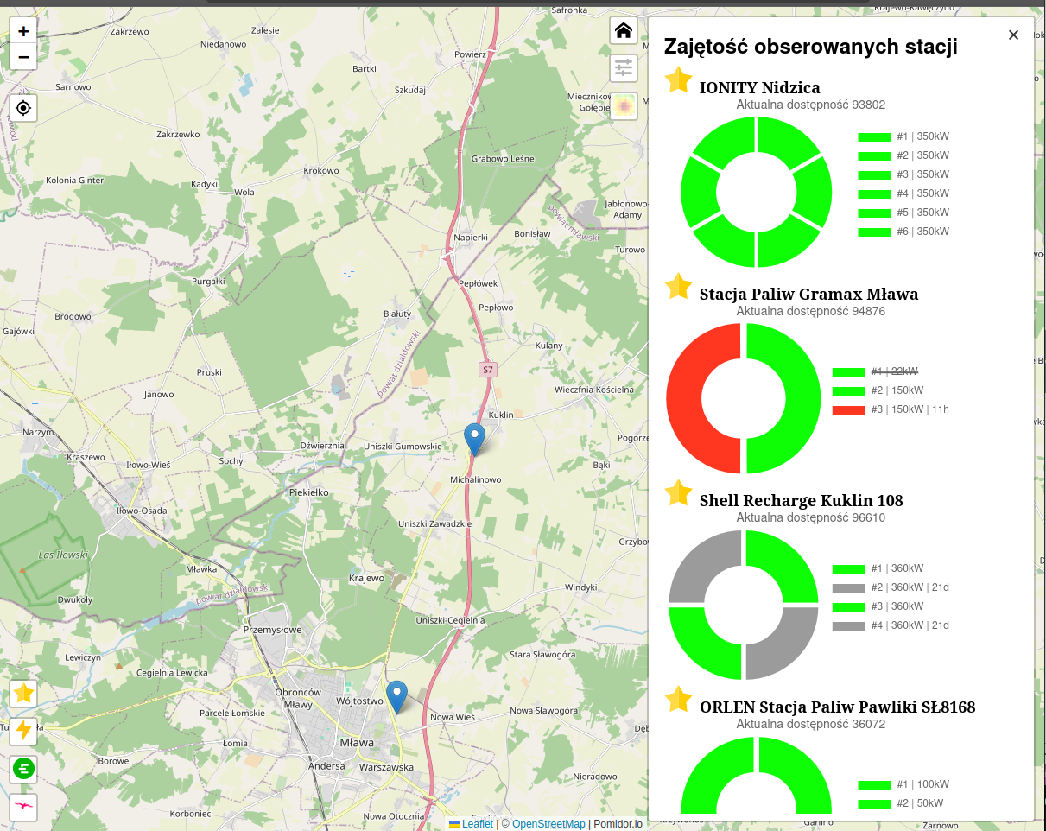Click the Shell Recharge Kuklin 108 title

[802, 500]
